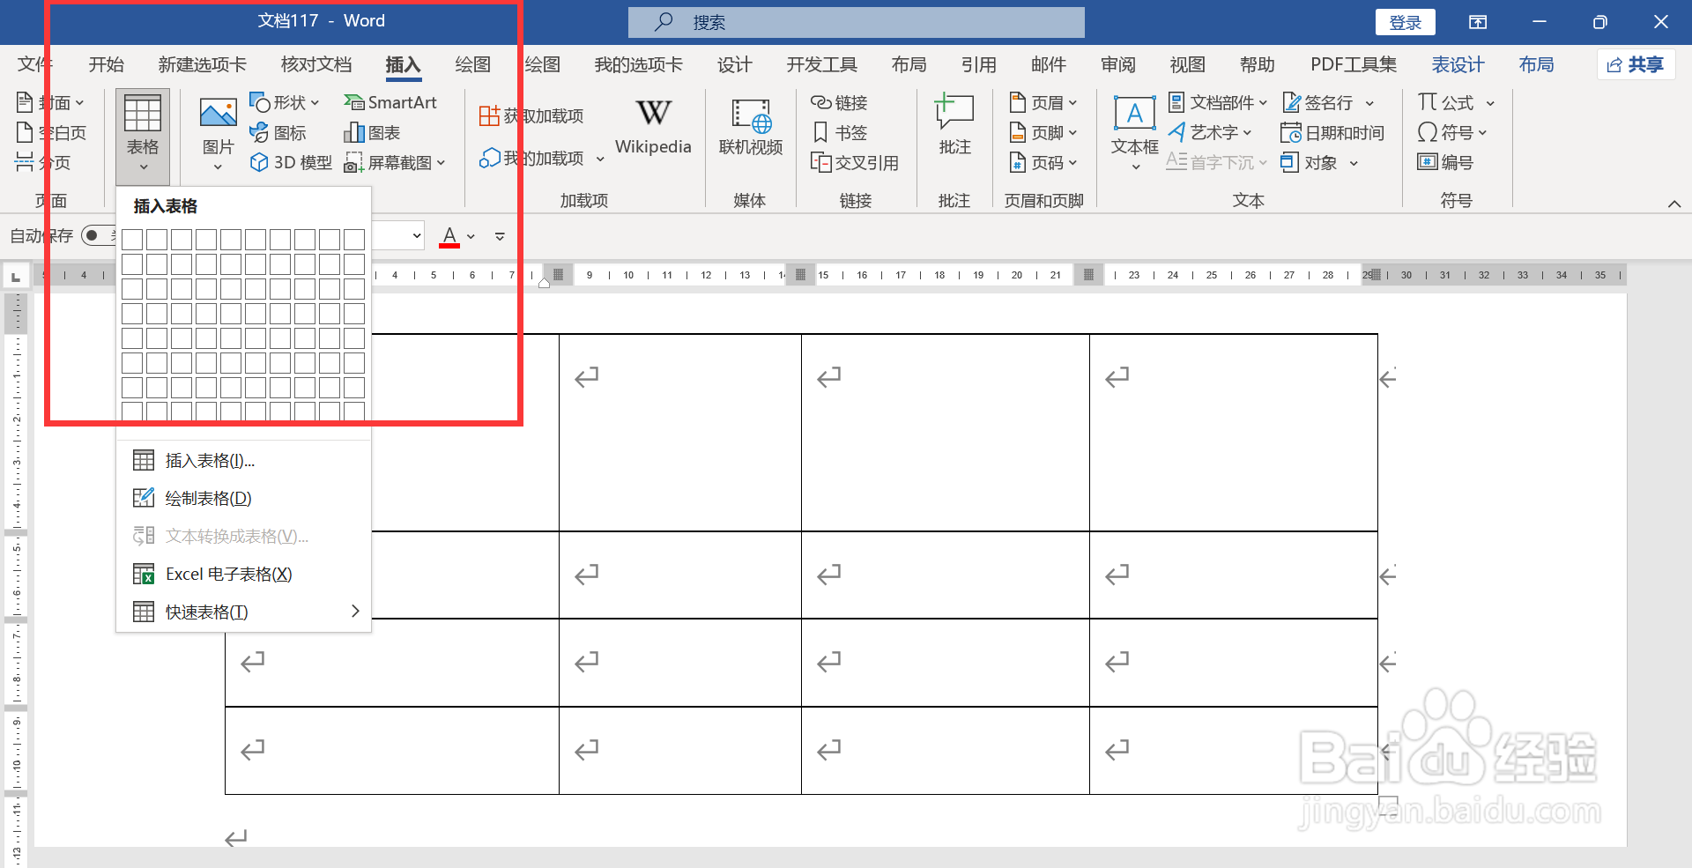Choose Insert Table(I)... menu entry

pyautogui.click(x=243, y=460)
